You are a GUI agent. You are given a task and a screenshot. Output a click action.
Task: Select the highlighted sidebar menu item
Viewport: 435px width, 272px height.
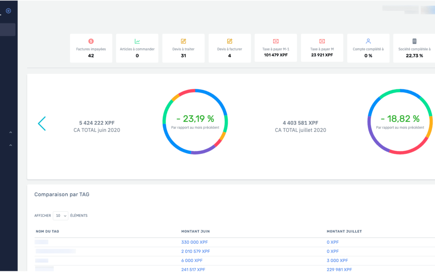click(x=8, y=30)
